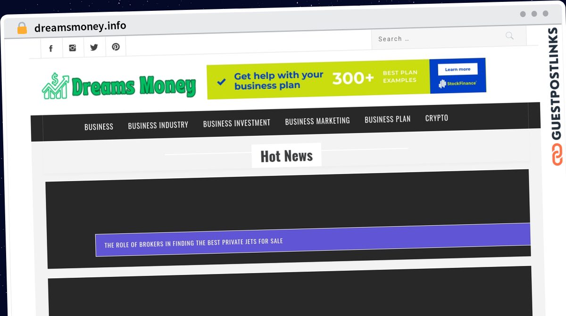
Task: Open the Crypto menu item
Action: (x=437, y=118)
